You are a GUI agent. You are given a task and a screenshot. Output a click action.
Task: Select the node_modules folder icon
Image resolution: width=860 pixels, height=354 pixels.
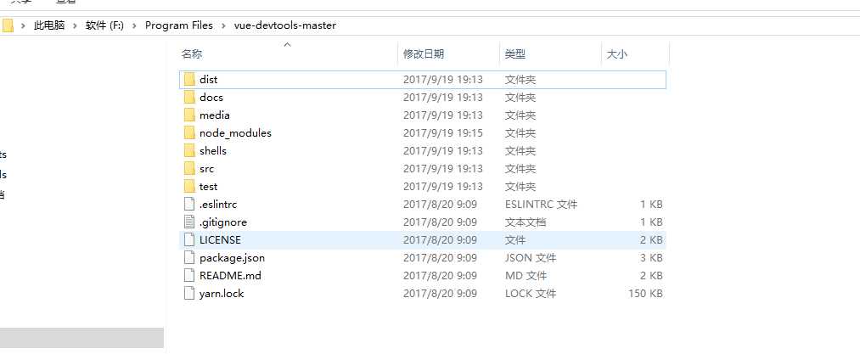189,132
